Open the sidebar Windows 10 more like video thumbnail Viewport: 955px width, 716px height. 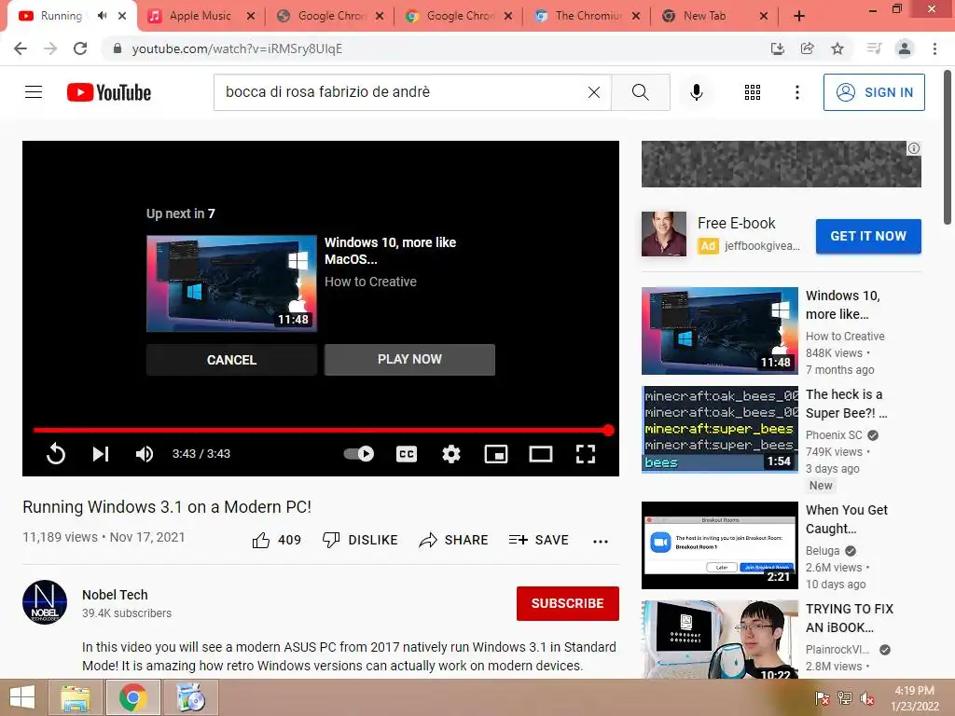click(719, 331)
